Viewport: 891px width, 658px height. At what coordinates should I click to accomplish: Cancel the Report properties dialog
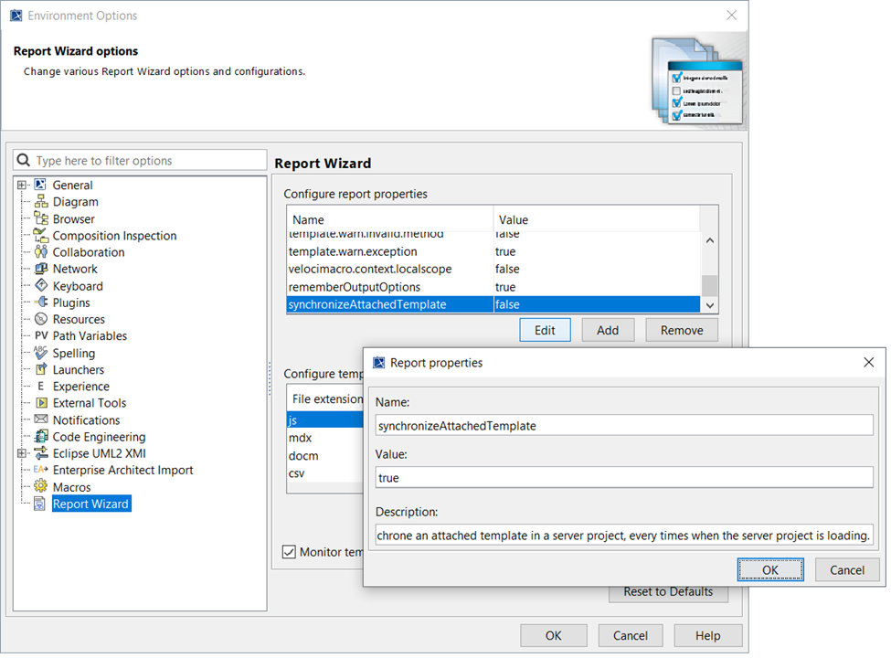point(846,570)
